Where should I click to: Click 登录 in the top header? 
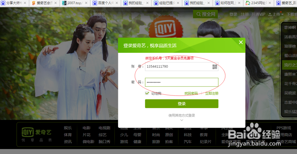point(233,14)
